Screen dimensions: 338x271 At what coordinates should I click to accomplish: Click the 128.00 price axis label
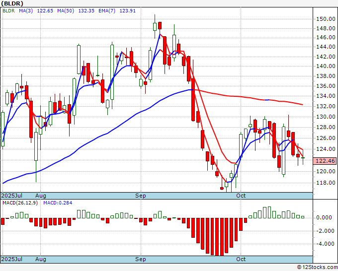pyautogui.click(x=326, y=127)
